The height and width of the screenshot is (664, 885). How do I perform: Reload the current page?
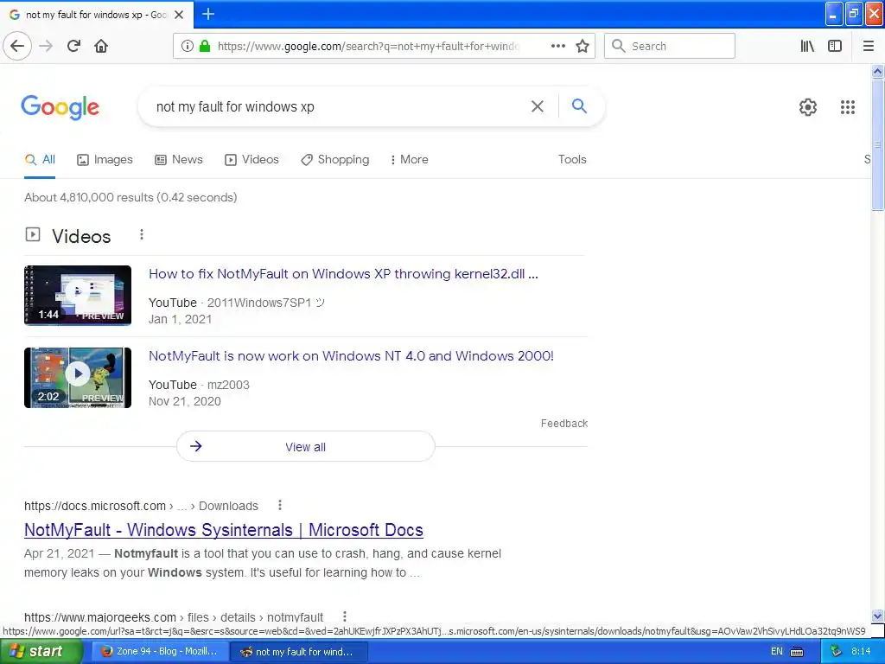(x=73, y=46)
